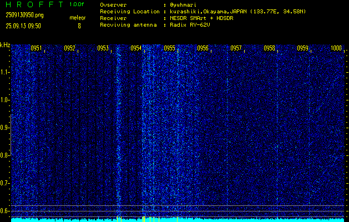Screen dimensions: 349x222
Task: Click the meteor label
Action: pos(78,18)
